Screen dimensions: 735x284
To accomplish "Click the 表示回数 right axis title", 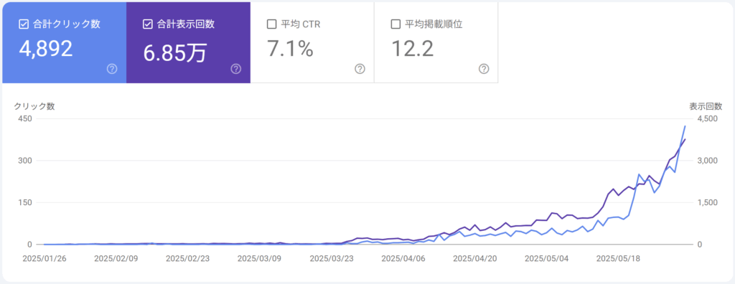I will point(706,106).
